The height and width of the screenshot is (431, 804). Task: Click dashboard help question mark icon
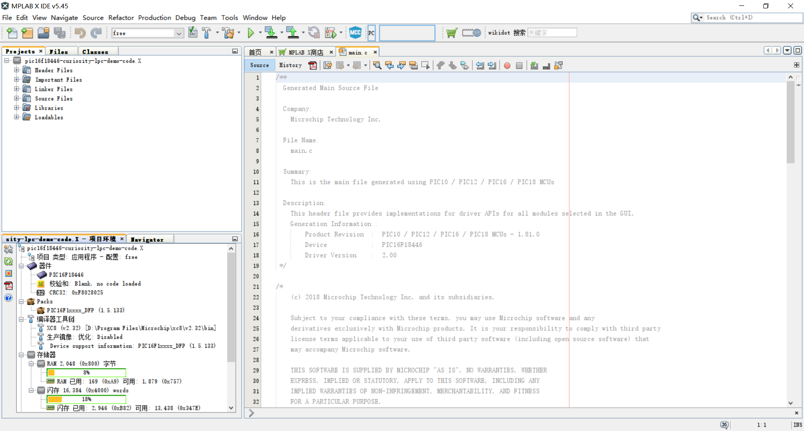(x=8, y=298)
